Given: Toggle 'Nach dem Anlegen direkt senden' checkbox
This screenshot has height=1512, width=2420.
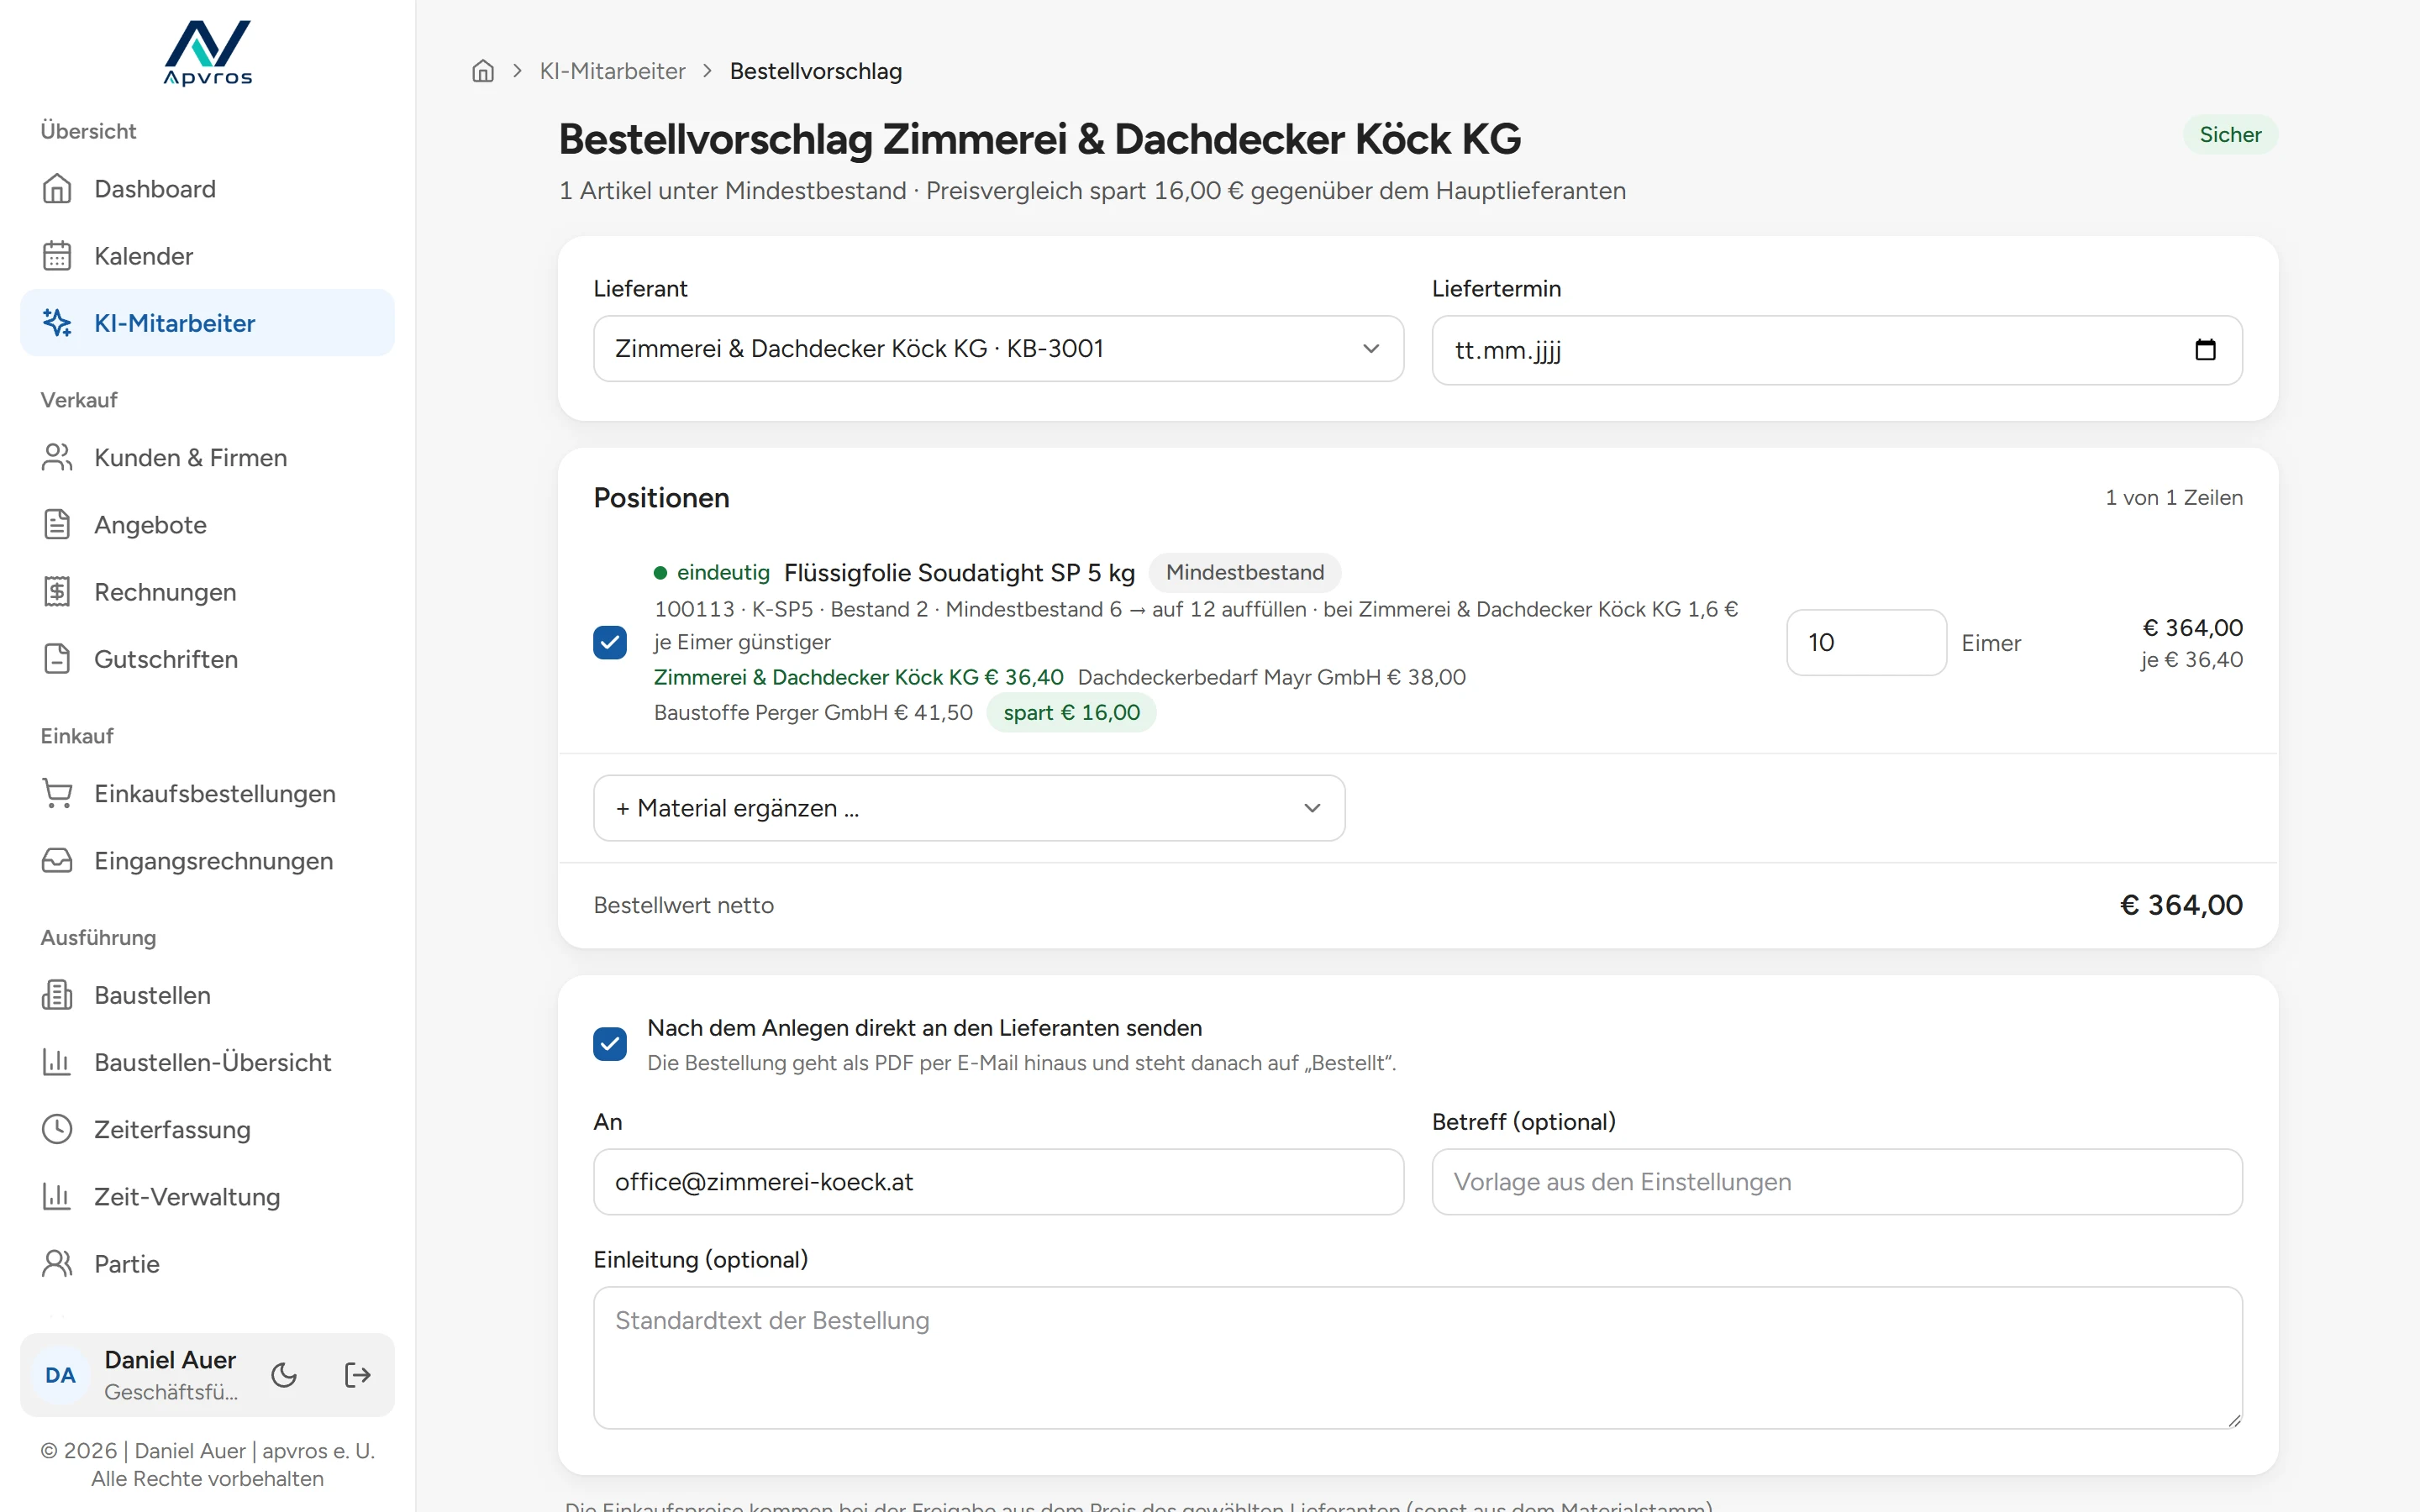Looking at the screenshot, I should (610, 1044).
